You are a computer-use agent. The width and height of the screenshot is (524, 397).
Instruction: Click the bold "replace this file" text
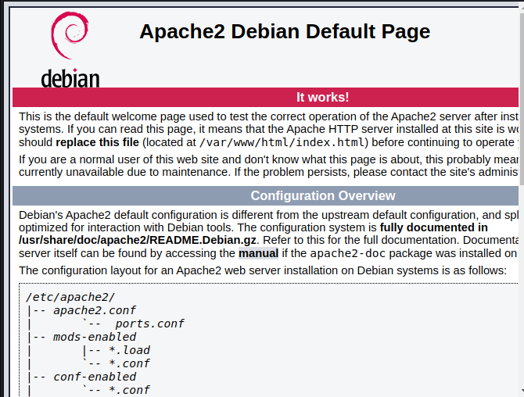(x=97, y=142)
